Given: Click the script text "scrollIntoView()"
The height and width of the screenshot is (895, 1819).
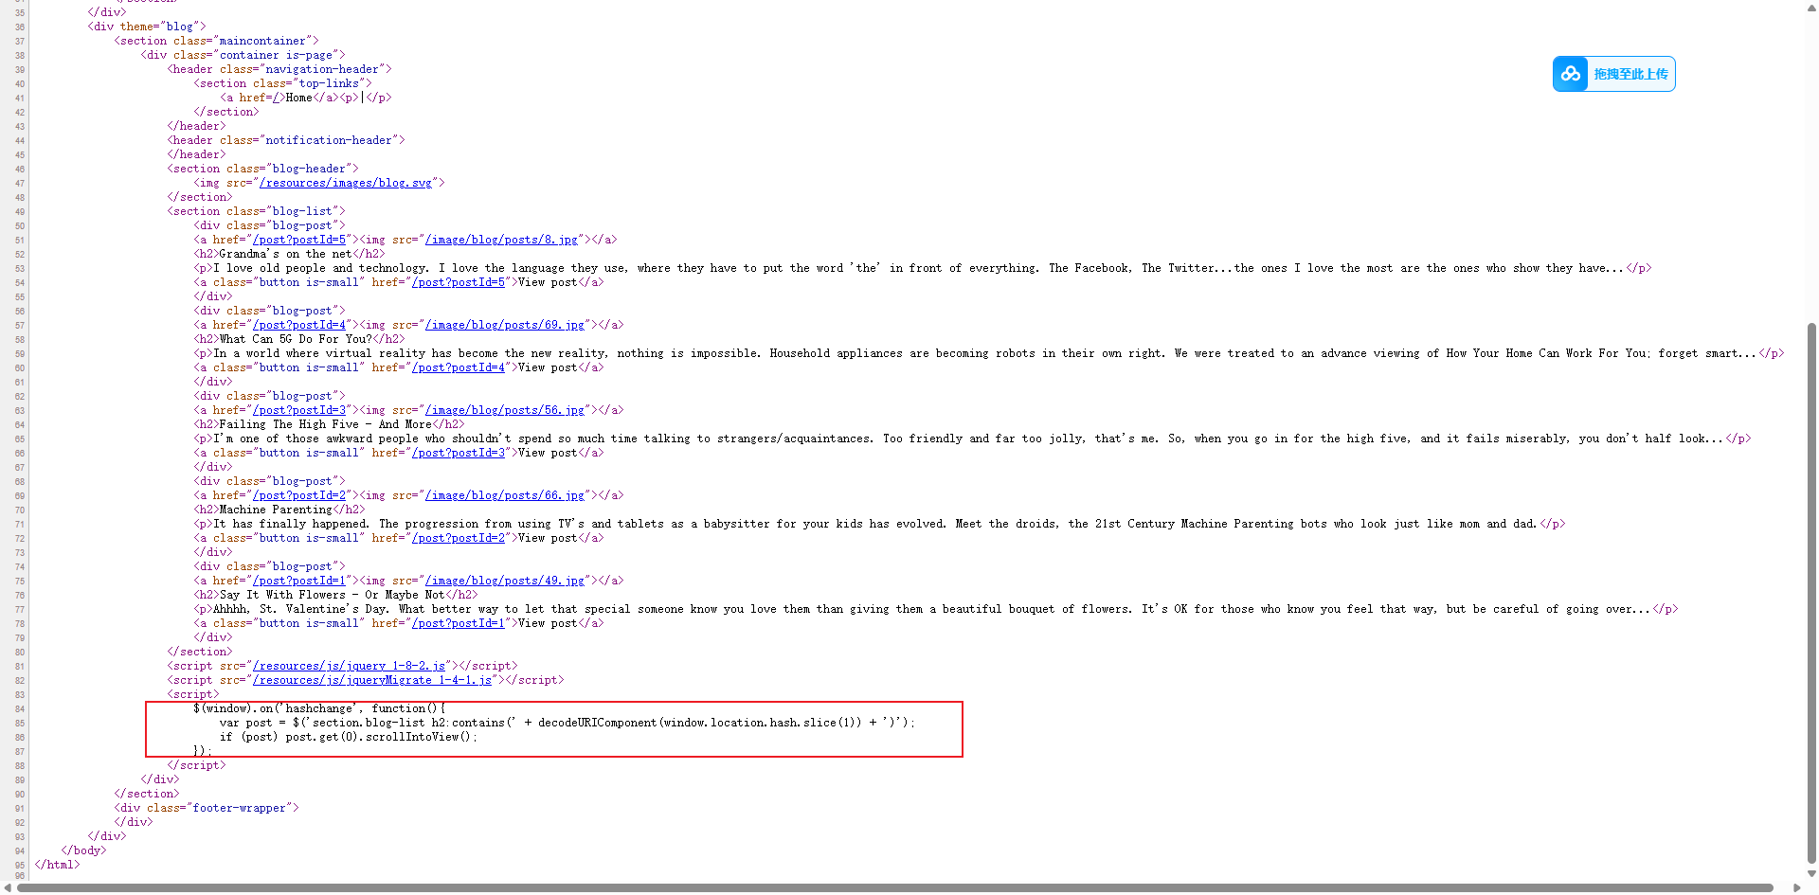Looking at the screenshot, I should coord(419,737).
